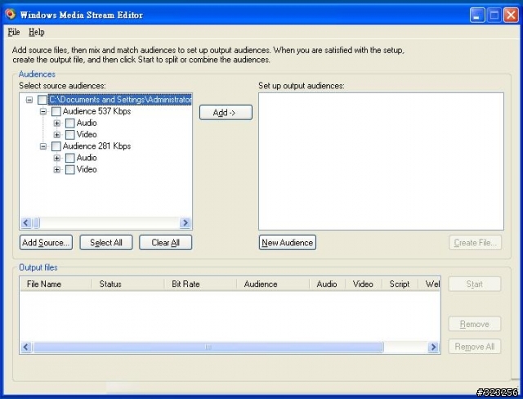This screenshot has width=523, height=399.
Task: Expand Audio under Audience 281 Kbps
Action: click(56, 158)
